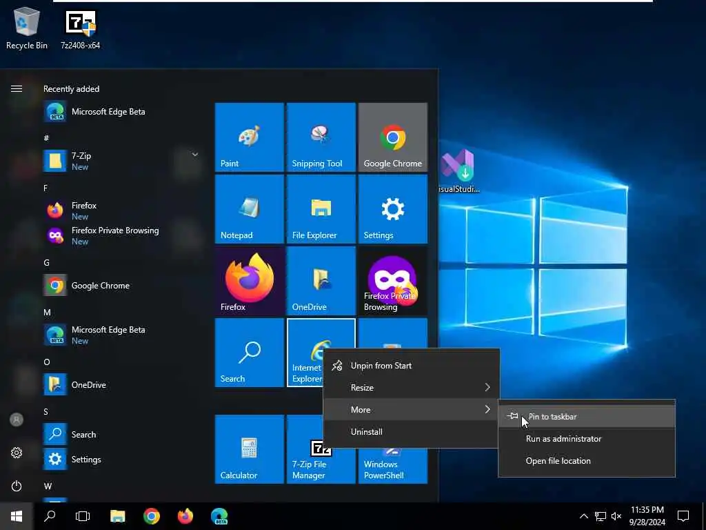Viewport: 706px width, 530px height.
Task: Open the clock and date flyout
Action: click(647, 516)
